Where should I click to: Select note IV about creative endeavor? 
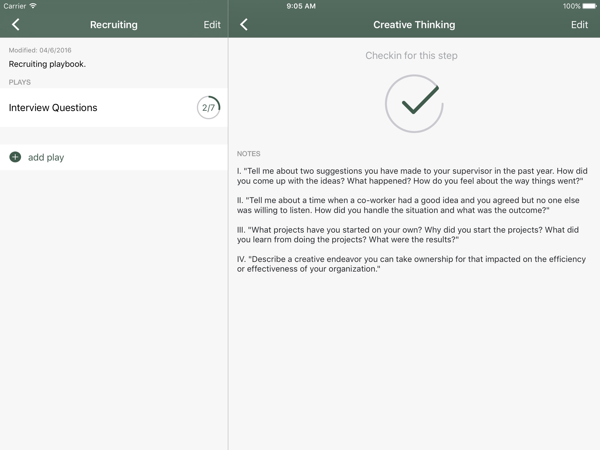[411, 264]
